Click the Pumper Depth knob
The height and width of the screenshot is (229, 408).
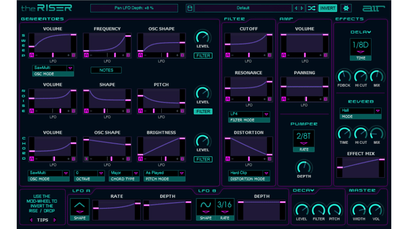pos(303,167)
